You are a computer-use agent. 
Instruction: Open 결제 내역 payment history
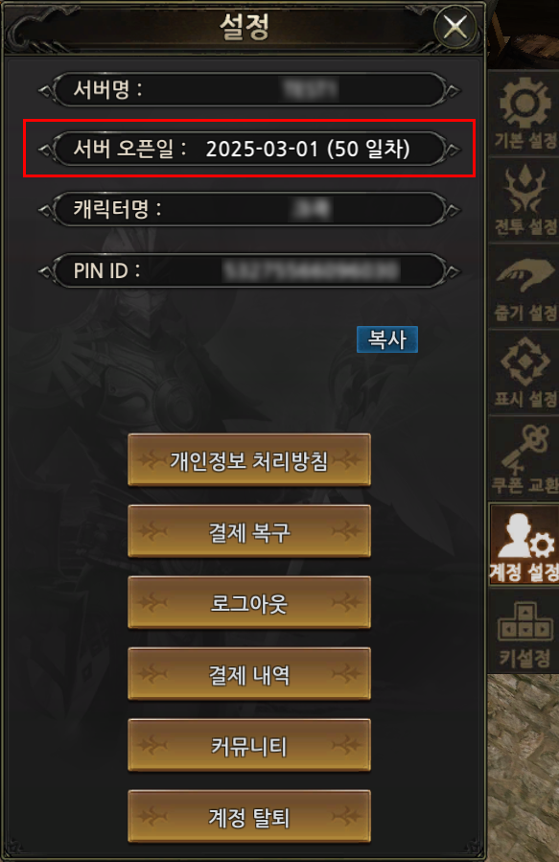click(249, 674)
